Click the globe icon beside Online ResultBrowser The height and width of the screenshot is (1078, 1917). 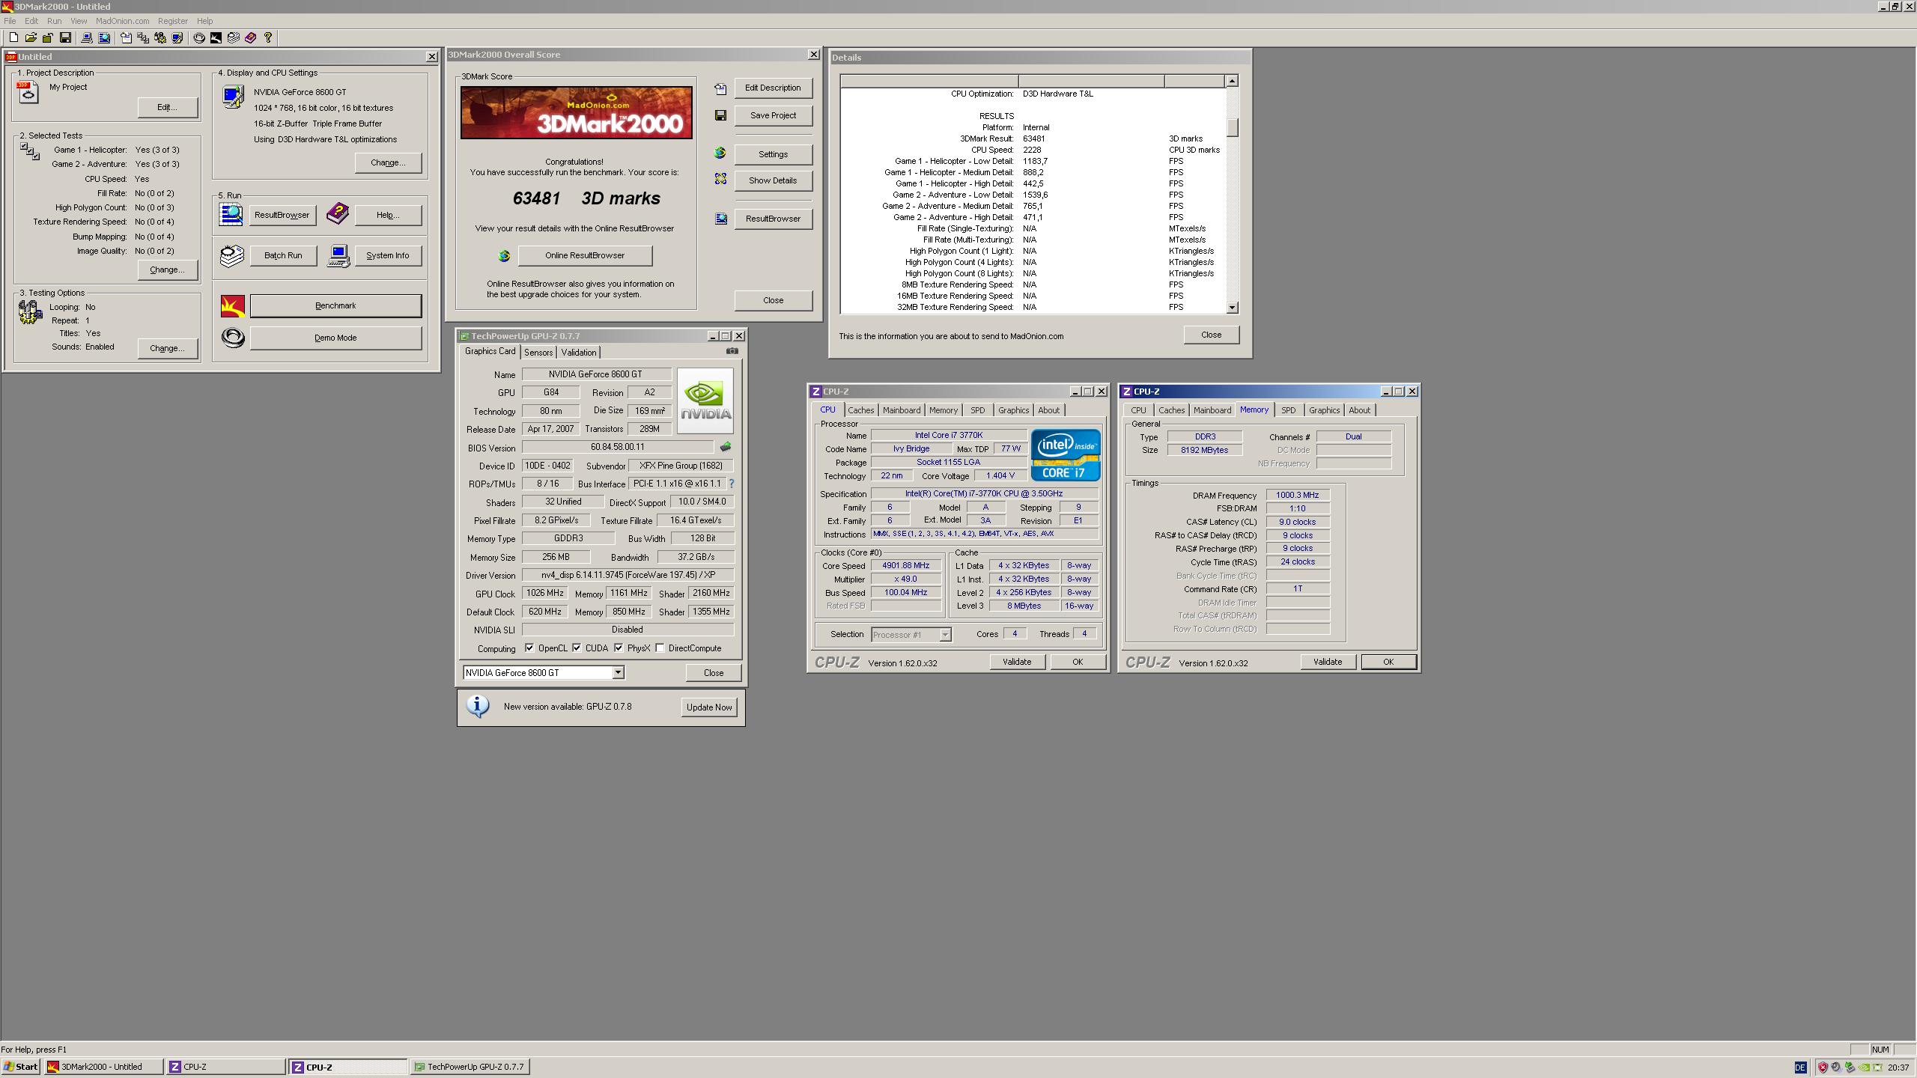pyautogui.click(x=504, y=256)
